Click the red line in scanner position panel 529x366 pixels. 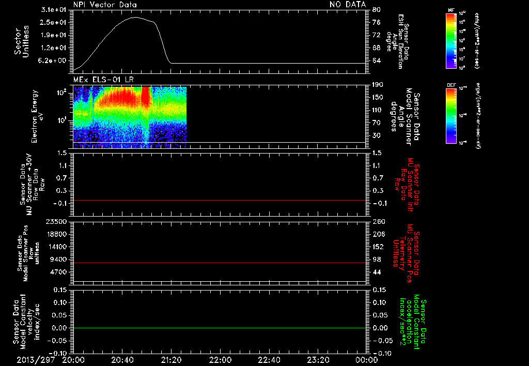pyautogui.click(x=220, y=263)
